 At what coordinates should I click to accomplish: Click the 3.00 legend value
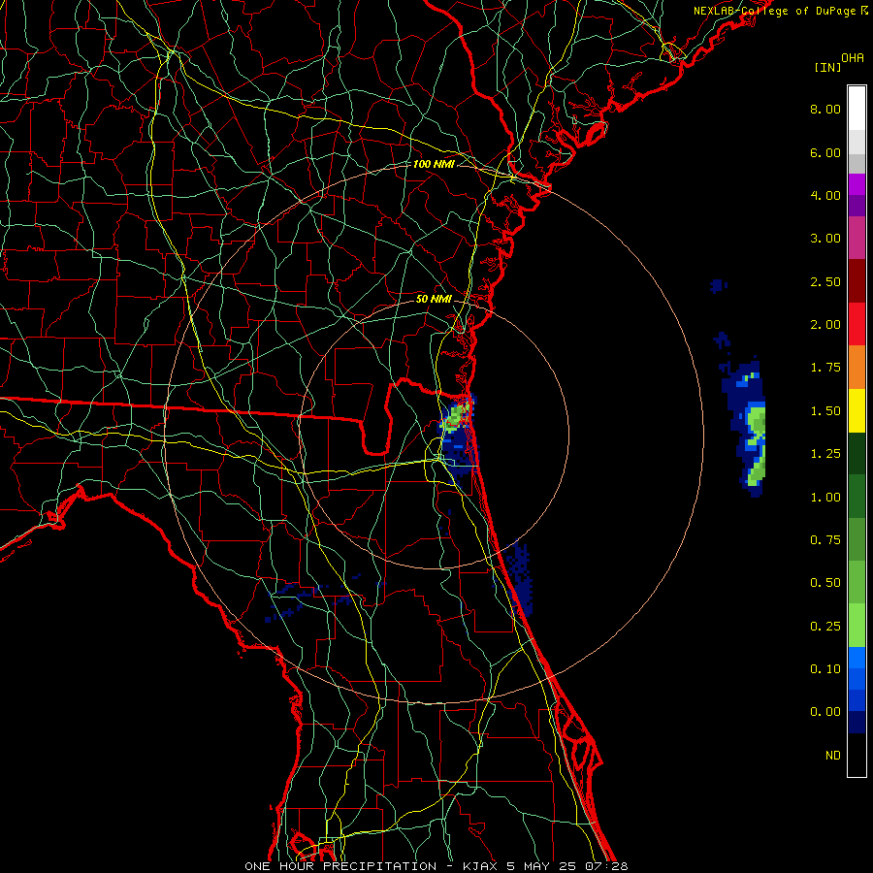tap(825, 239)
